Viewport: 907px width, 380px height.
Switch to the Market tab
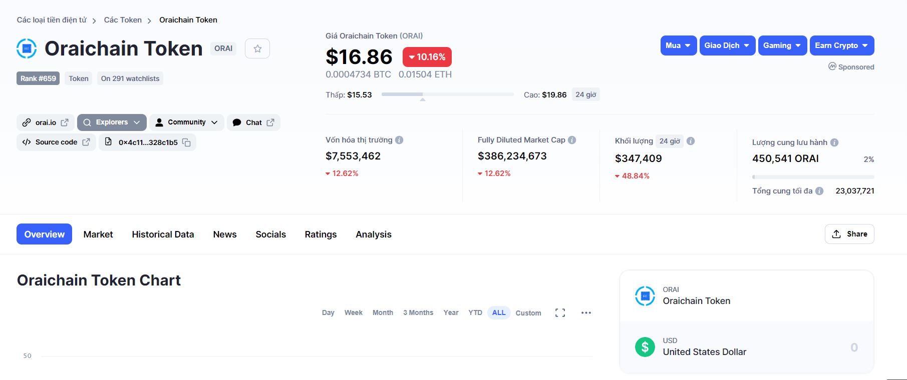[98, 234]
